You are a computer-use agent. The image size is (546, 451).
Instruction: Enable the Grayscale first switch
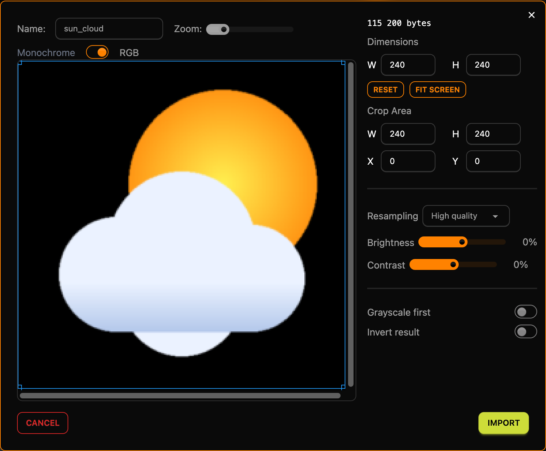click(x=526, y=312)
